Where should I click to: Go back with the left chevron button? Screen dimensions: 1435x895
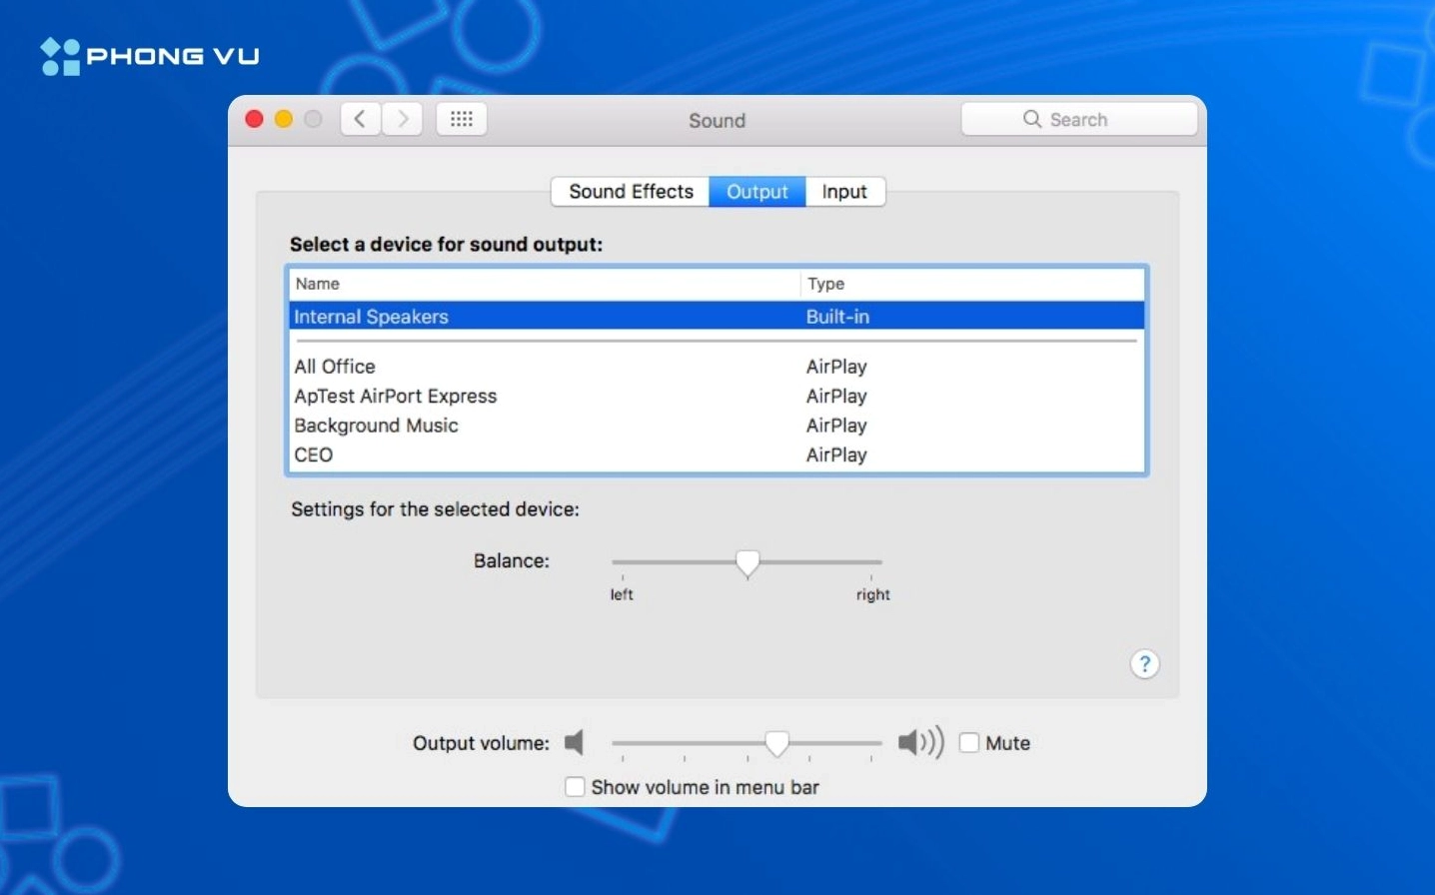361,119
